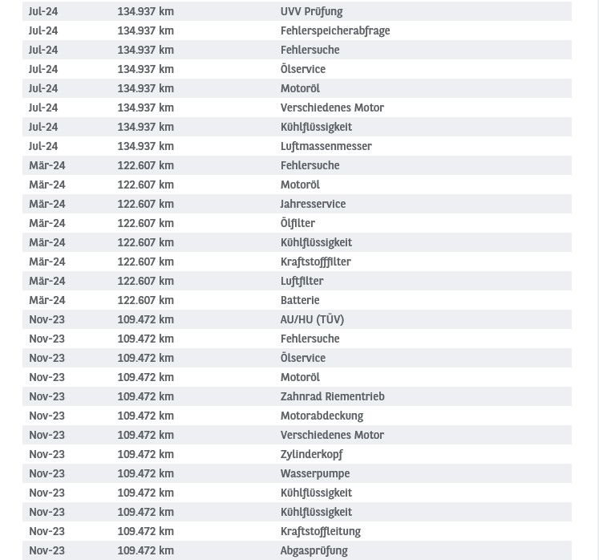Select the Batterie entry from Mär-24

(x=297, y=300)
